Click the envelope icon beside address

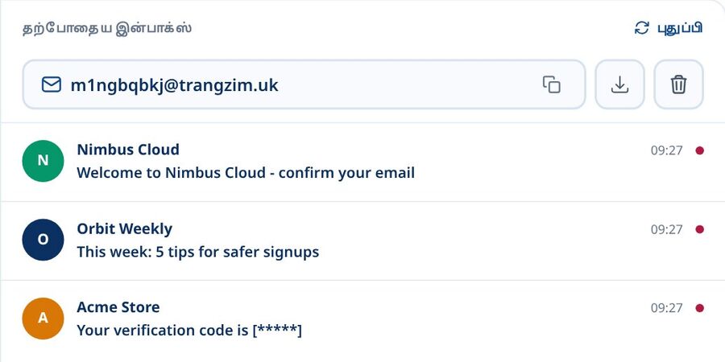52,84
